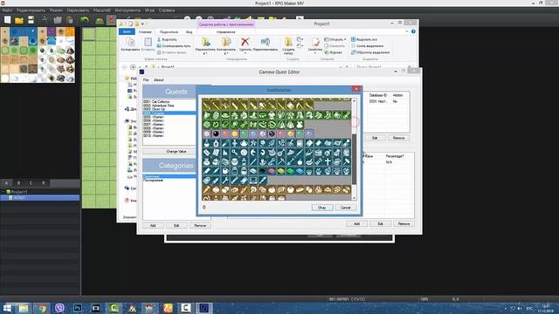The height and width of the screenshot is (314, 559).
Task: Switch to tileset tab B in RPG Maker
Action: click(18, 183)
